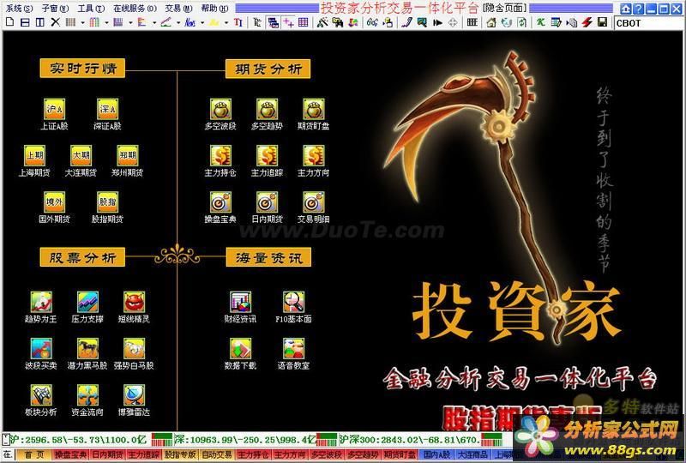This screenshot has width=686, height=463.
Task: Open the 交易明细 icon
Action: pyautogui.click(x=314, y=202)
